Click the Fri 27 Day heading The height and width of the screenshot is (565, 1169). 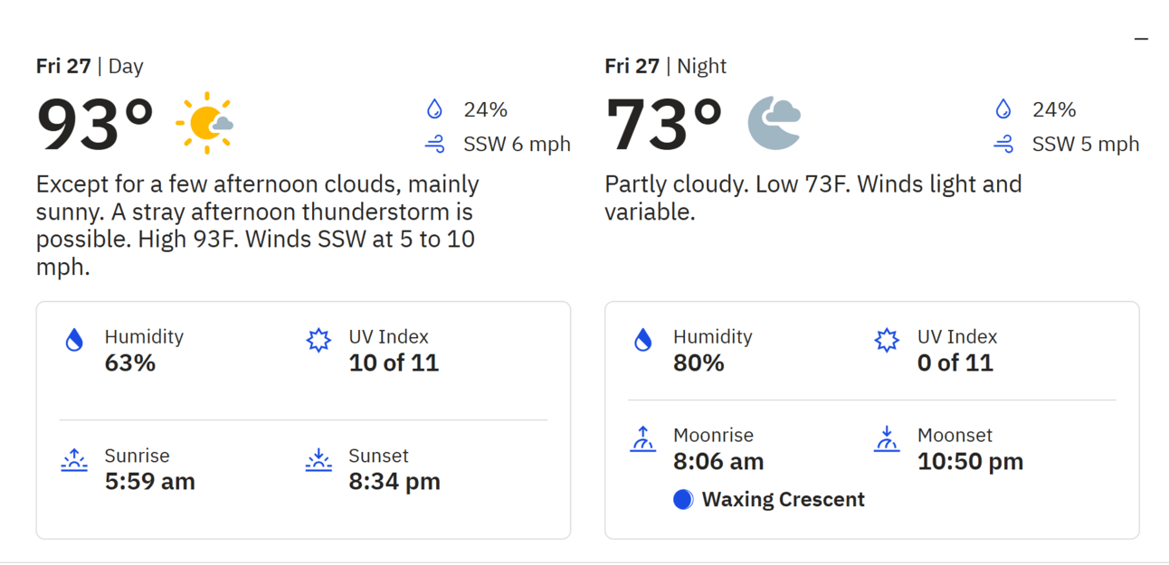(90, 66)
